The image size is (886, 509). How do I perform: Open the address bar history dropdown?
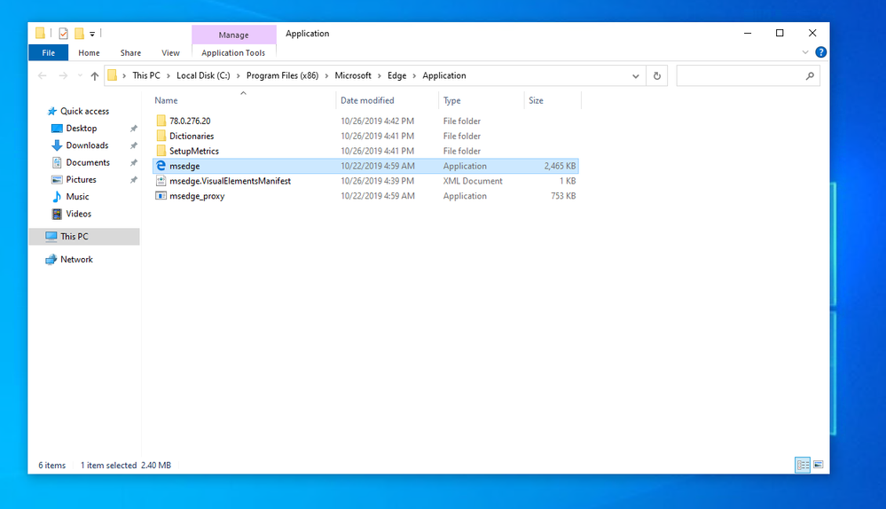coord(636,75)
